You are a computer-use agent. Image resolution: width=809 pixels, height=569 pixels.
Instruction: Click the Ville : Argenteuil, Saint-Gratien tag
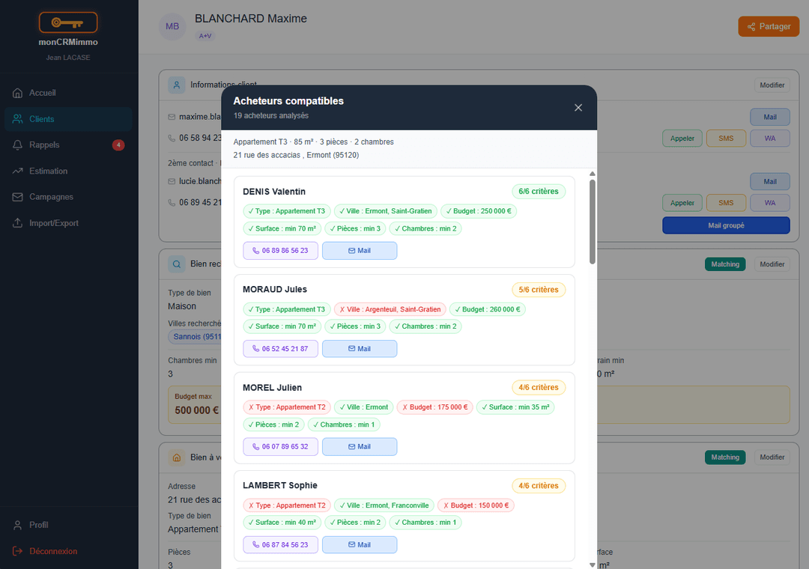point(390,309)
